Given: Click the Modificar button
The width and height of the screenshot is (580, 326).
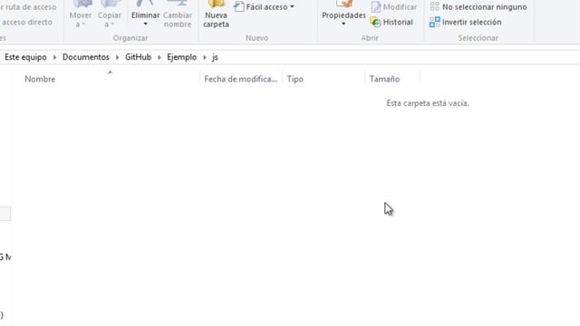Looking at the screenshot, I should pyautogui.click(x=394, y=7).
